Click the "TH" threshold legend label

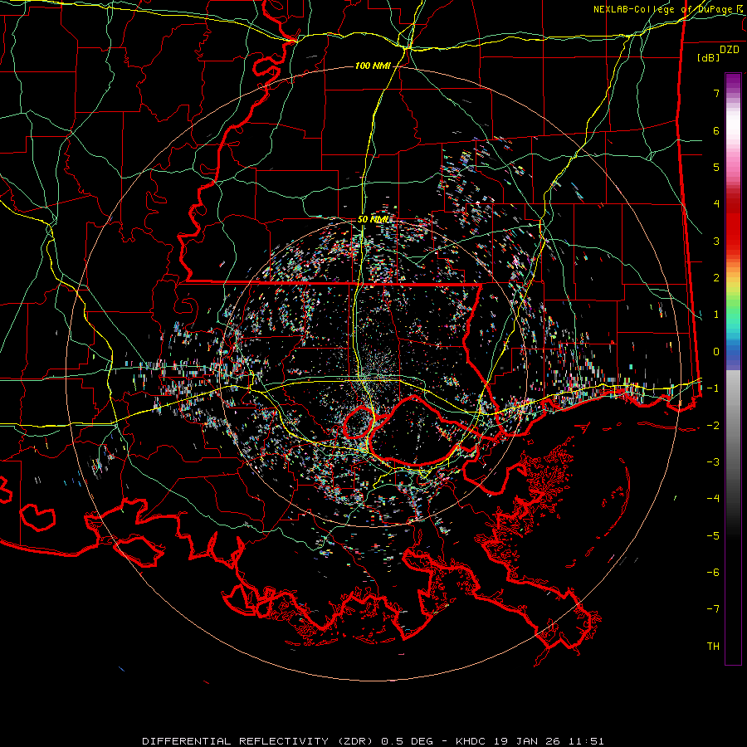pyautogui.click(x=713, y=646)
